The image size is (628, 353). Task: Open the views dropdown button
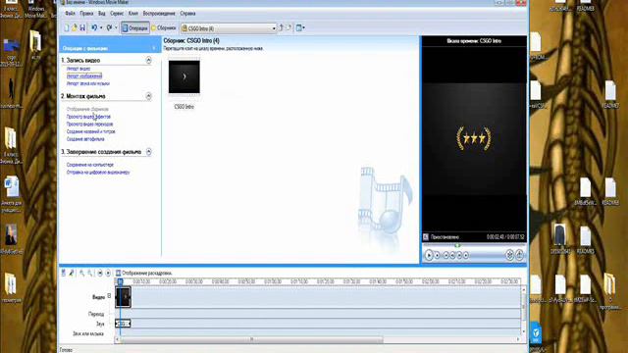pyautogui.click(x=300, y=28)
